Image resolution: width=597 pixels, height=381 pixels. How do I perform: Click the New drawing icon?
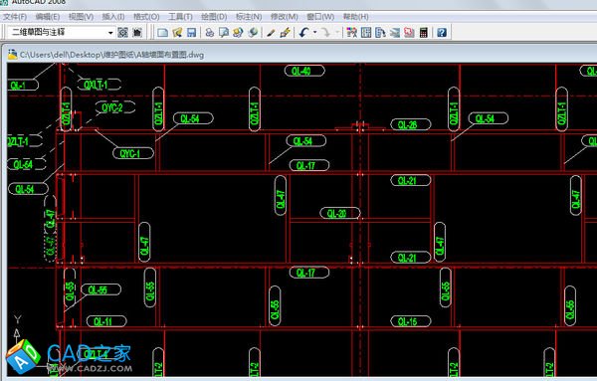click(162, 33)
